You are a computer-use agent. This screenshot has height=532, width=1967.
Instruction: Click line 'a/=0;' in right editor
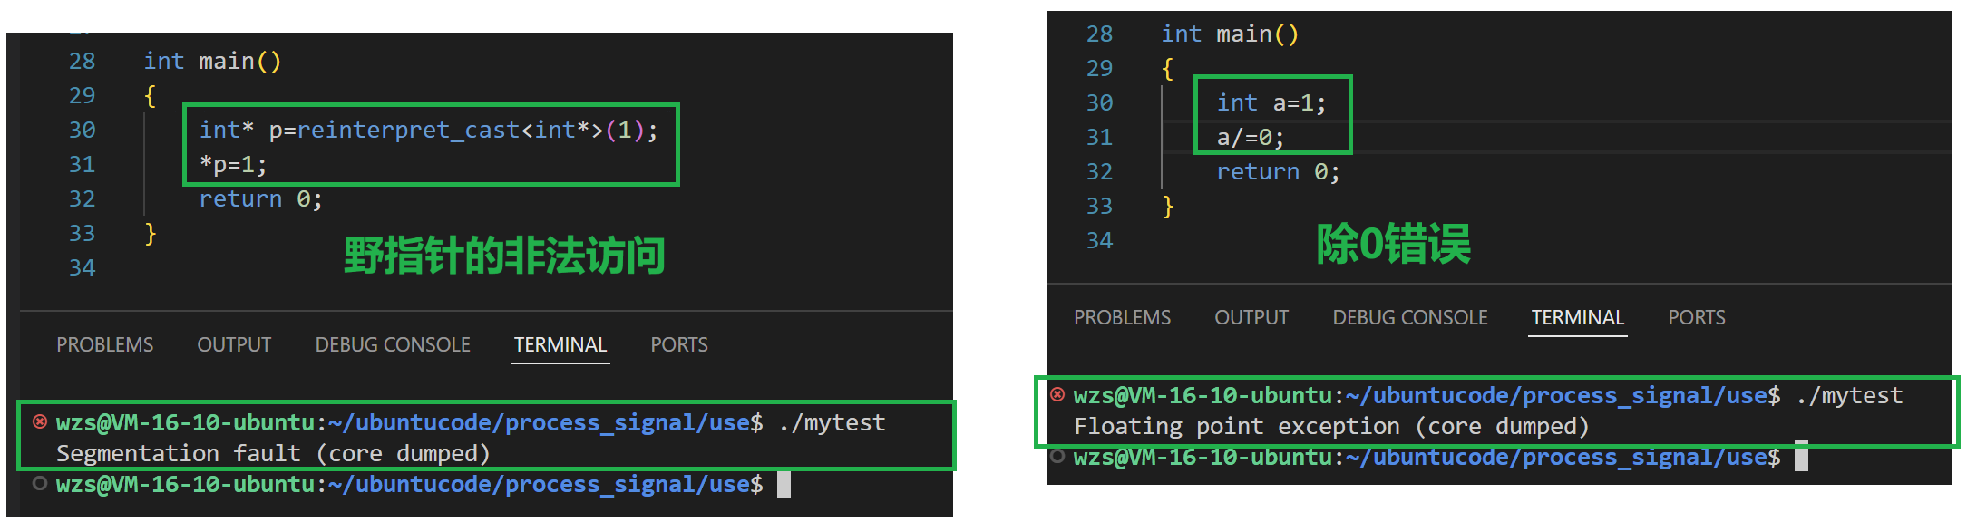(1251, 138)
